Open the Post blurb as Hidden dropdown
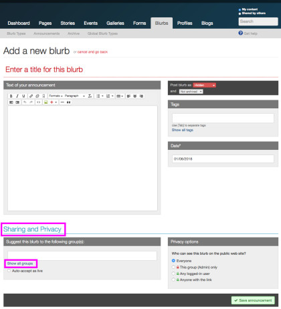Viewport: 281px width, 309px height. (x=204, y=85)
